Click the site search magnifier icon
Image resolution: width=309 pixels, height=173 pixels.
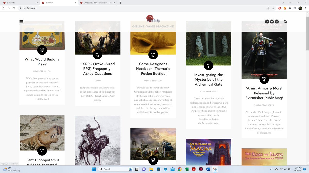(x=285, y=22)
